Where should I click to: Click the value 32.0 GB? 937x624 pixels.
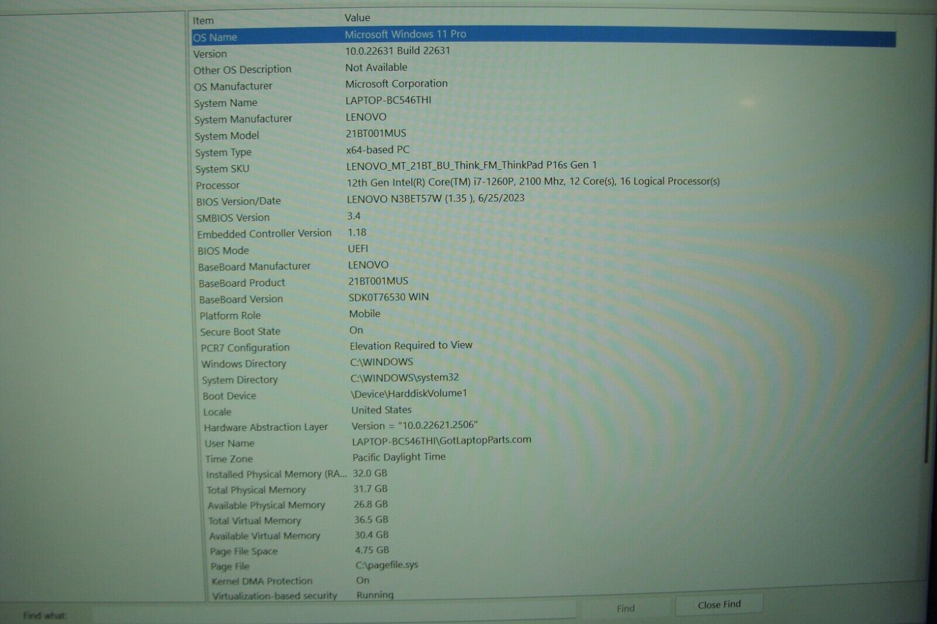tap(370, 473)
